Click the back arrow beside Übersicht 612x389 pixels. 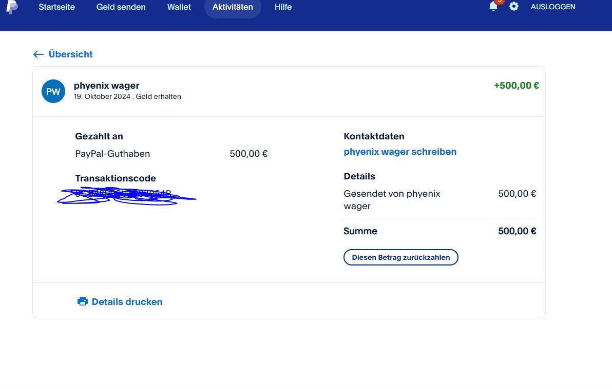pos(38,54)
